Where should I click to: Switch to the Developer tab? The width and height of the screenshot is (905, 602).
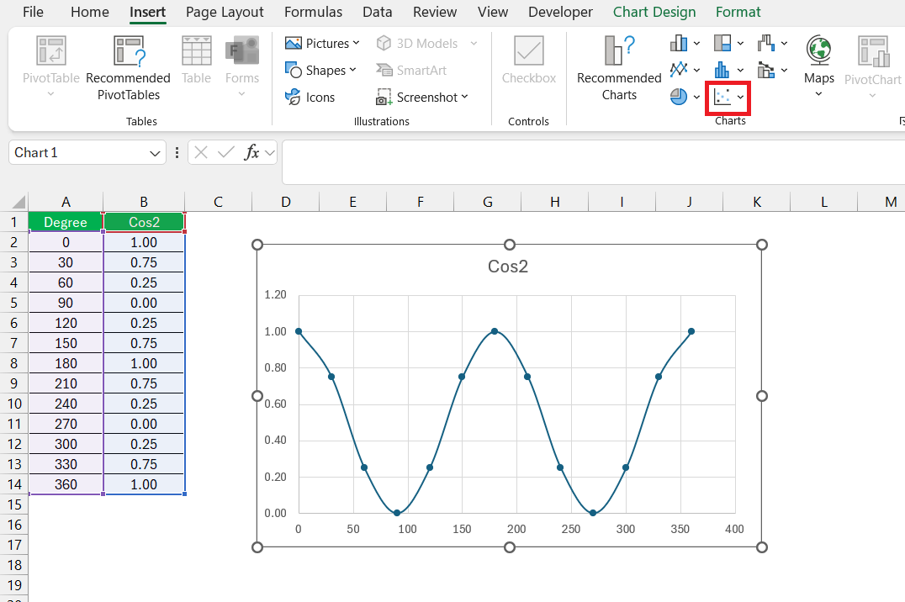(560, 12)
